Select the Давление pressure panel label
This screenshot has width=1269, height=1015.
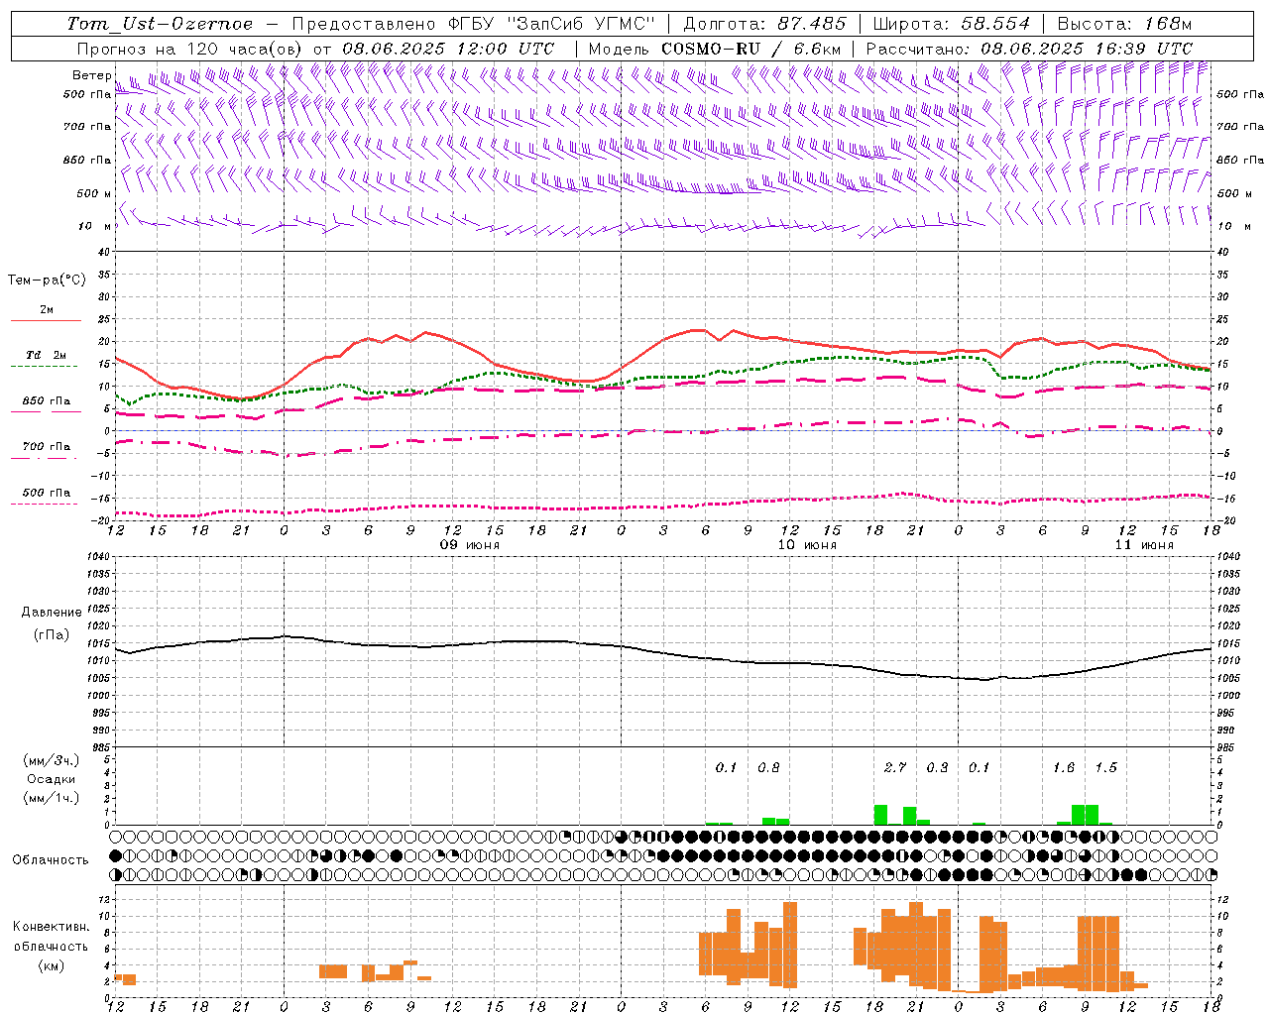(x=52, y=613)
